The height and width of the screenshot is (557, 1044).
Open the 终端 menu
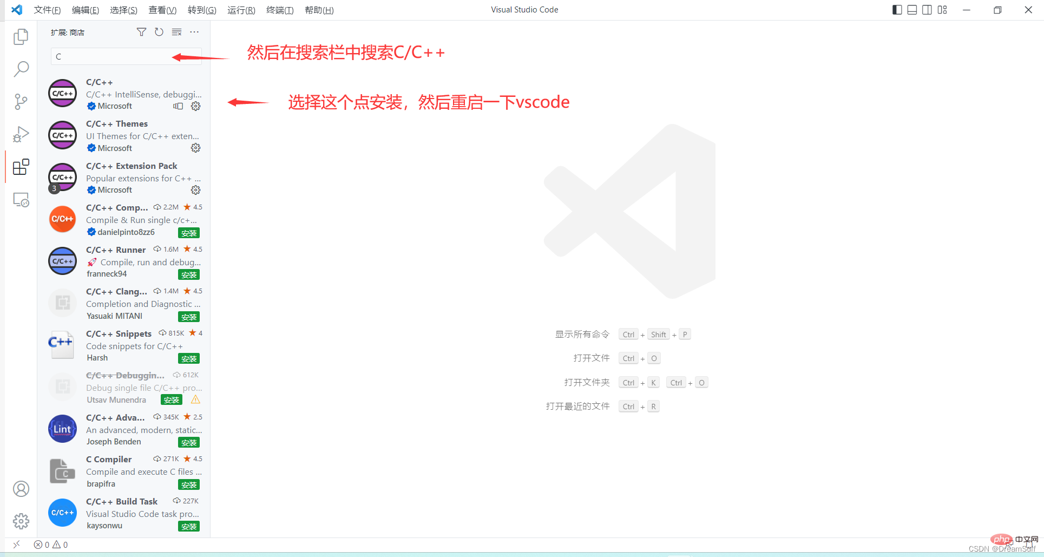click(279, 10)
